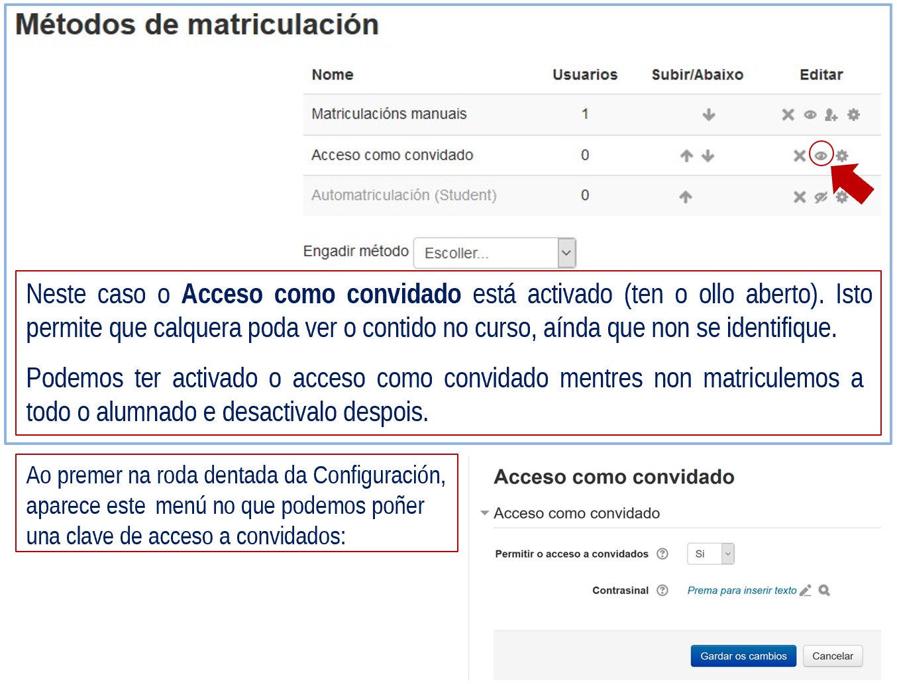897x684 pixels.
Task: Click the pencil edit icon for Contrasinal
Action: pyautogui.click(x=806, y=591)
